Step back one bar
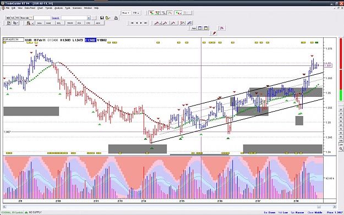This screenshot has height=215, width=344. click(136, 23)
